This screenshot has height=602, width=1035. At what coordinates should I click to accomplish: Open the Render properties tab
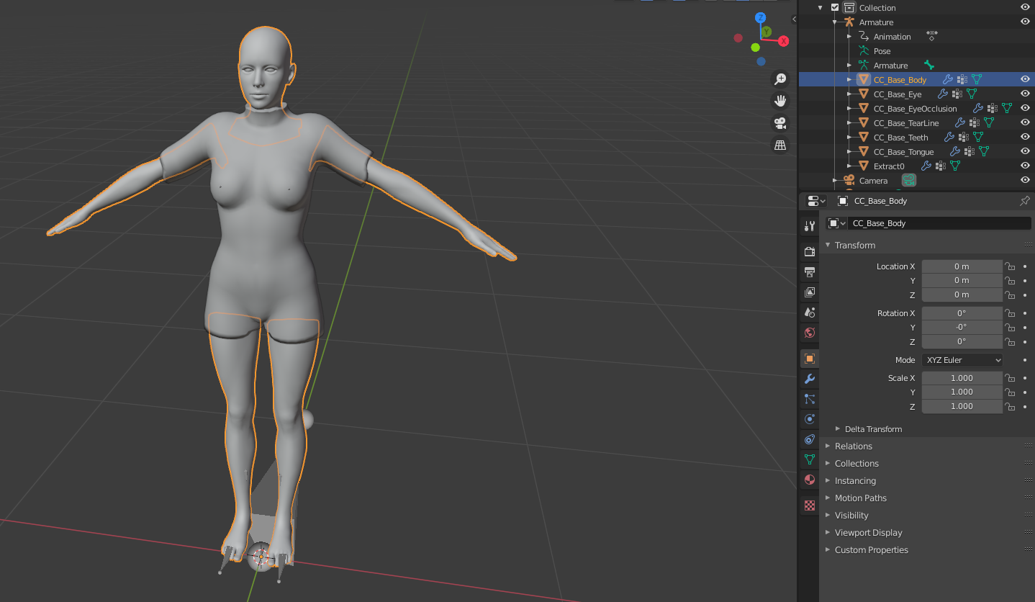click(810, 251)
